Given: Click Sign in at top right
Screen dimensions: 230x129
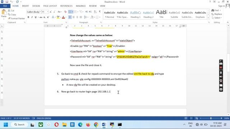Looking at the screenshot, I should 221,6.
